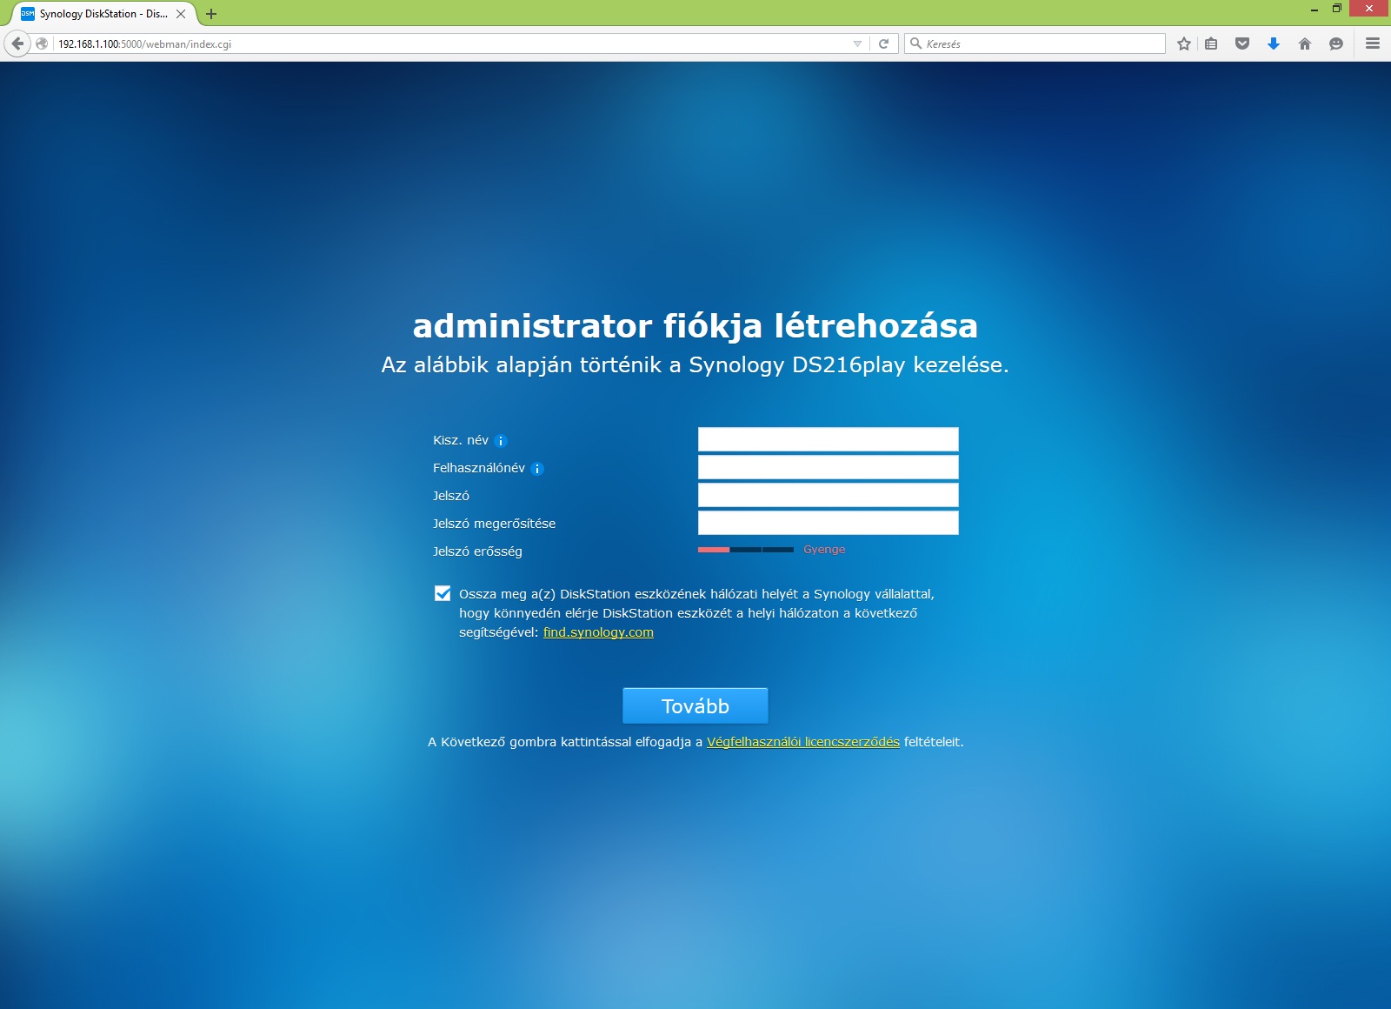Image resolution: width=1391 pixels, height=1009 pixels.
Task: Click the Kisz. név input field
Action: [828, 439]
